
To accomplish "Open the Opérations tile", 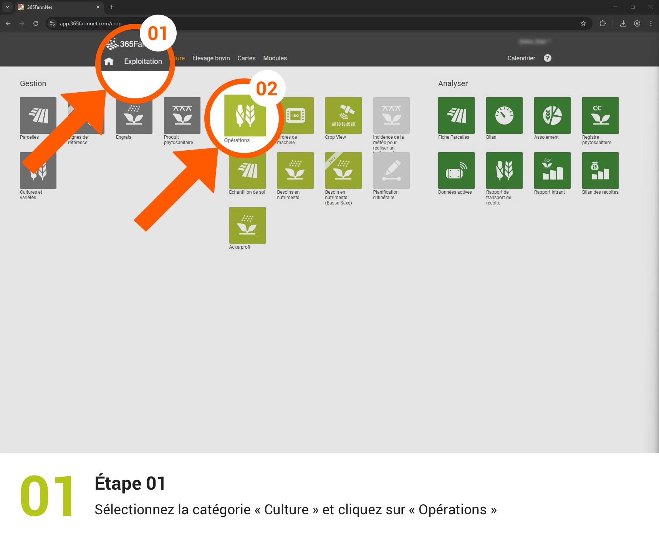I will point(245,116).
